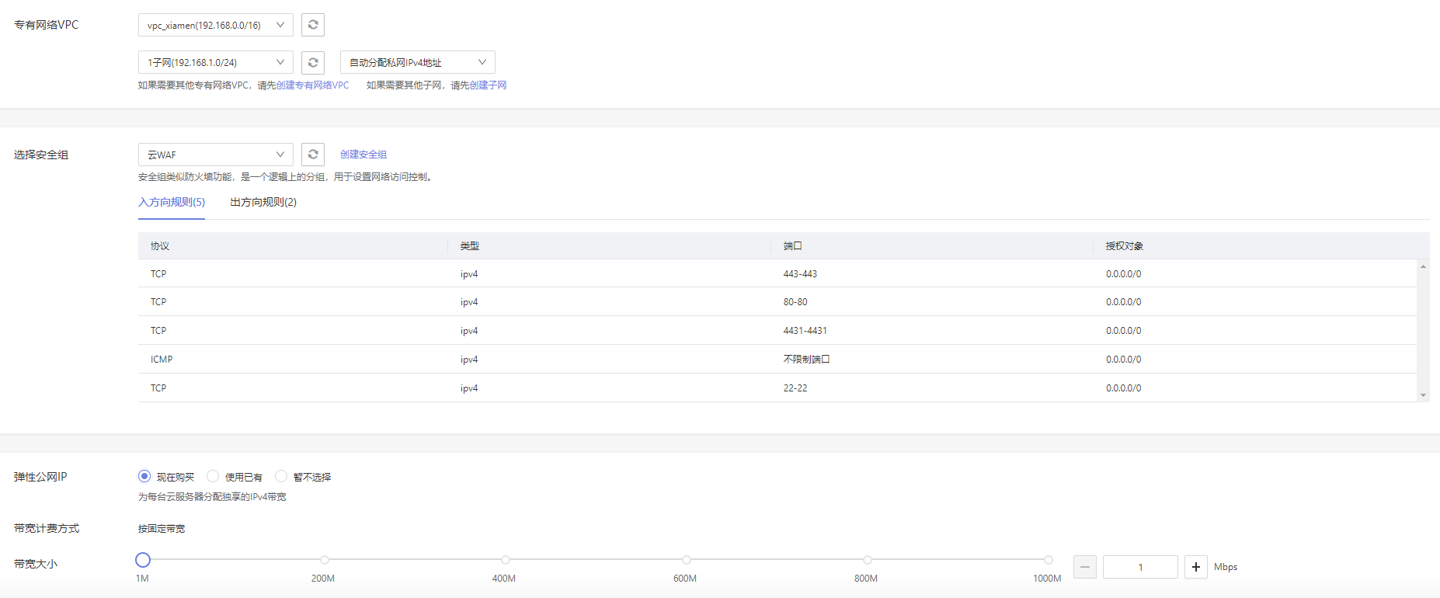Refresh the security group list
The image size is (1440, 598).
[x=313, y=155]
